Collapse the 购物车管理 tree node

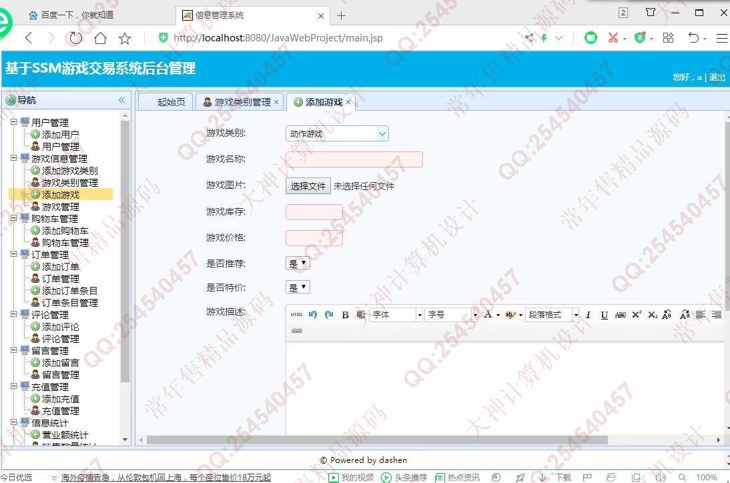[x=13, y=218]
